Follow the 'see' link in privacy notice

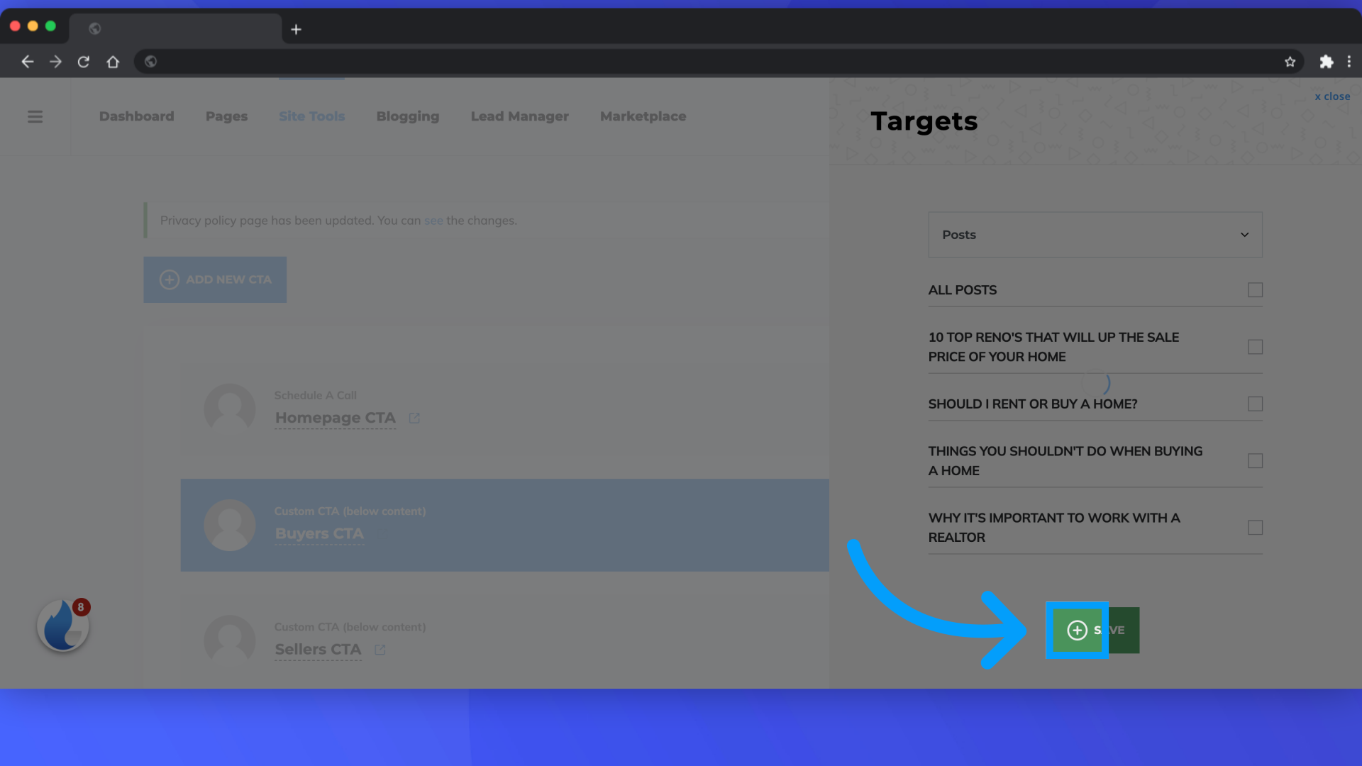(433, 221)
